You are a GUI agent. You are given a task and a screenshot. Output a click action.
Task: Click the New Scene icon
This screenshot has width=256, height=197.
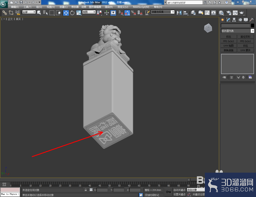pyautogui.click(x=12, y=2)
